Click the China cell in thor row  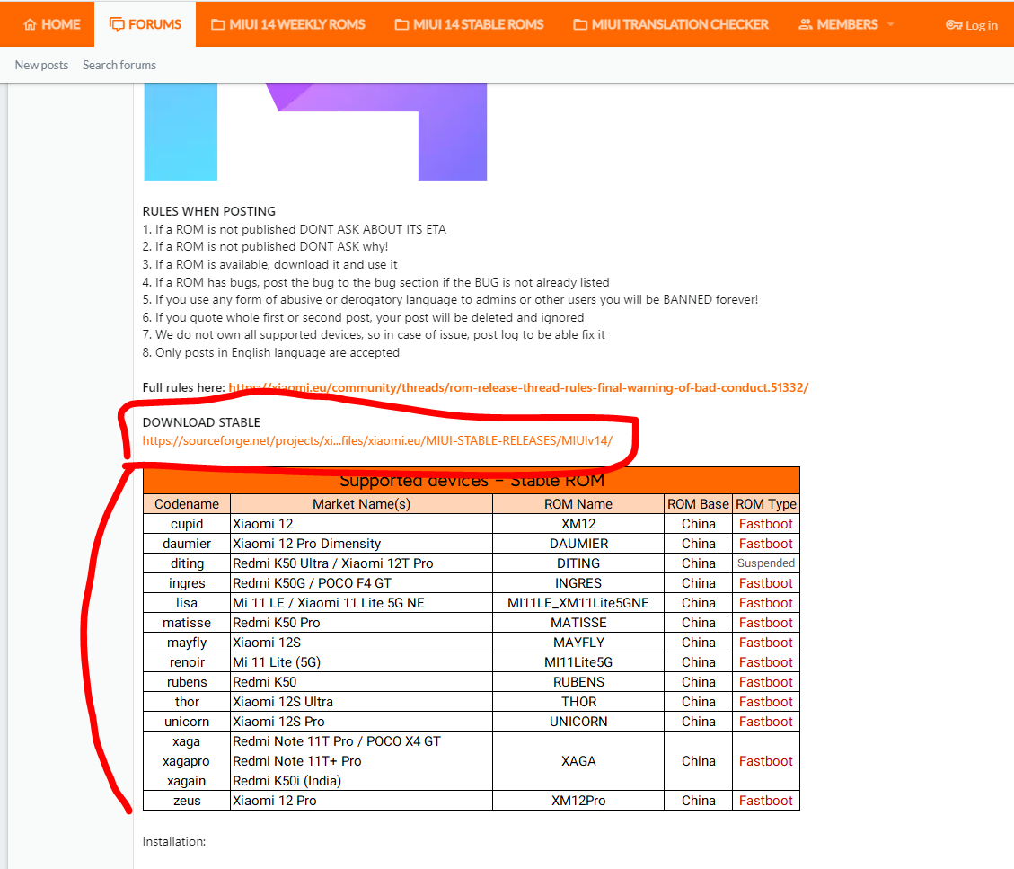699,702
